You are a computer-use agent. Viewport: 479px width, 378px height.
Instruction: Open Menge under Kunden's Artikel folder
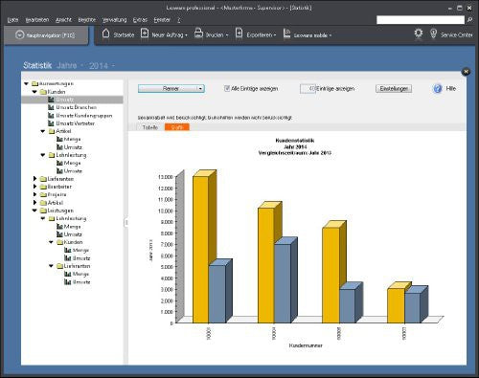coord(68,139)
